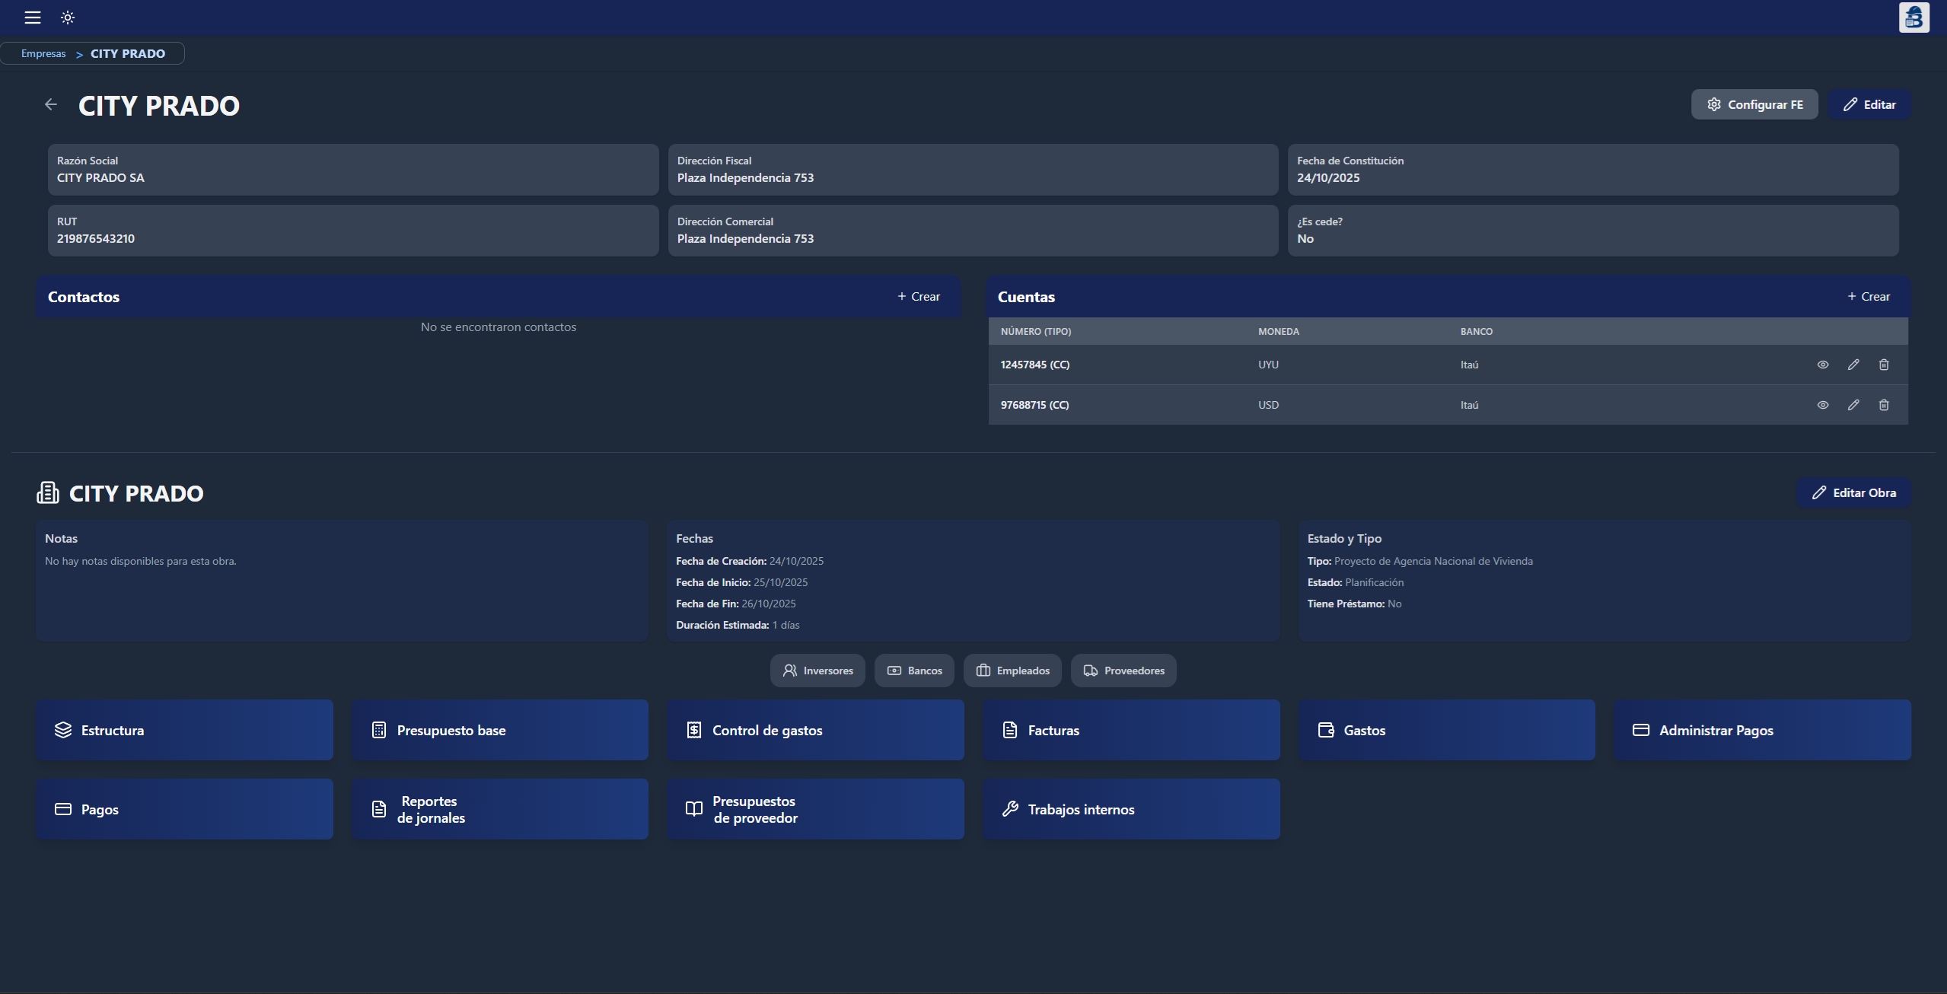Click Duración Estimada 1 días text
The height and width of the screenshot is (994, 1947).
pyautogui.click(x=738, y=625)
